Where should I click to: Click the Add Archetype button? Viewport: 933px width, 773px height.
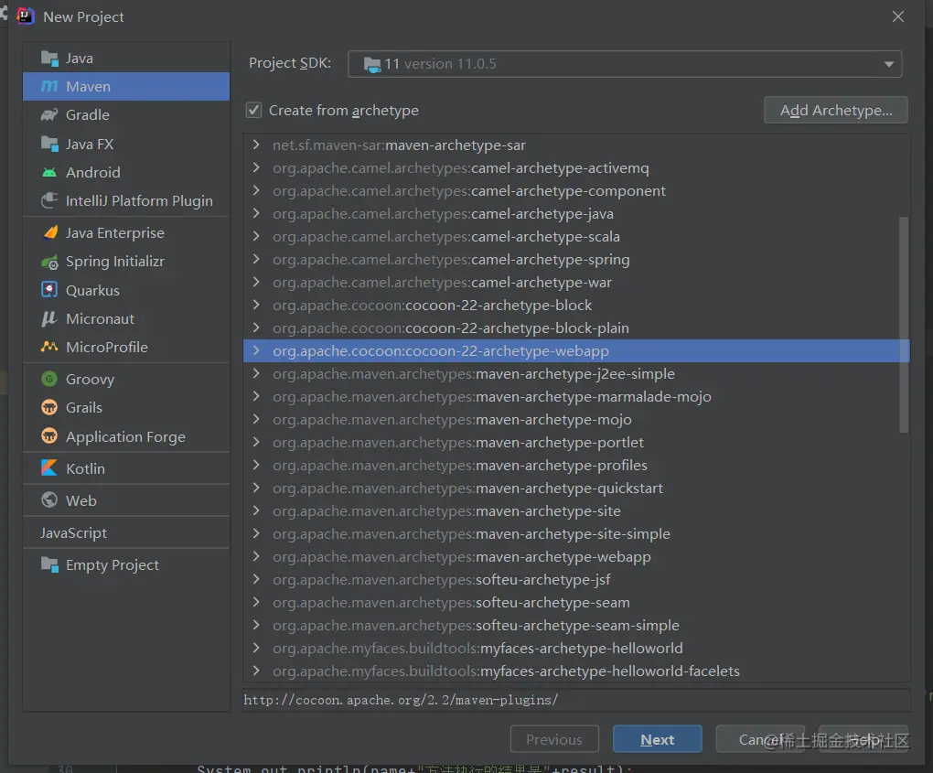point(835,110)
